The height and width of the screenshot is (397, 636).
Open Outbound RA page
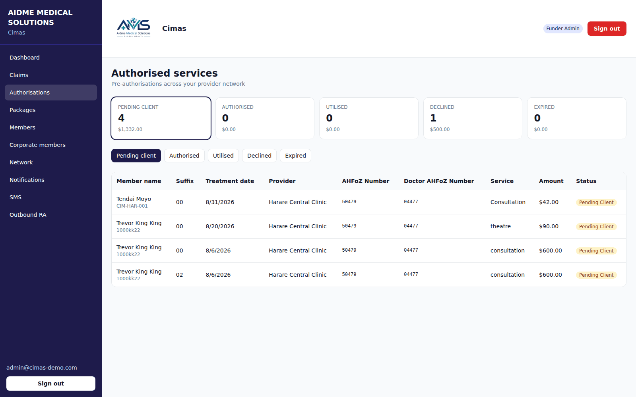pyautogui.click(x=51, y=215)
